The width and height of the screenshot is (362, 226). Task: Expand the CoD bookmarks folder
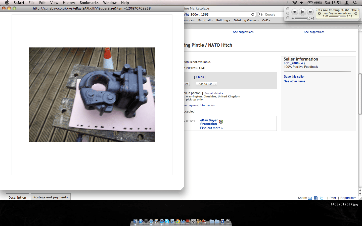tap(266, 20)
